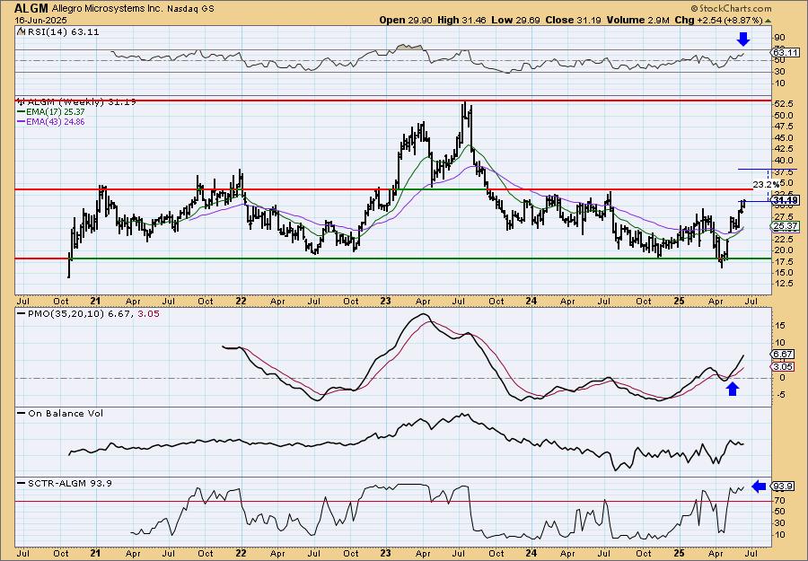Click the year 23 label on the bottom time axis
The height and width of the screenshot is (561, 808).
386,553
